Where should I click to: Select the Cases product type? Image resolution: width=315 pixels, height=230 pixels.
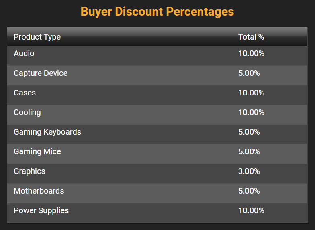coord(25,93)
